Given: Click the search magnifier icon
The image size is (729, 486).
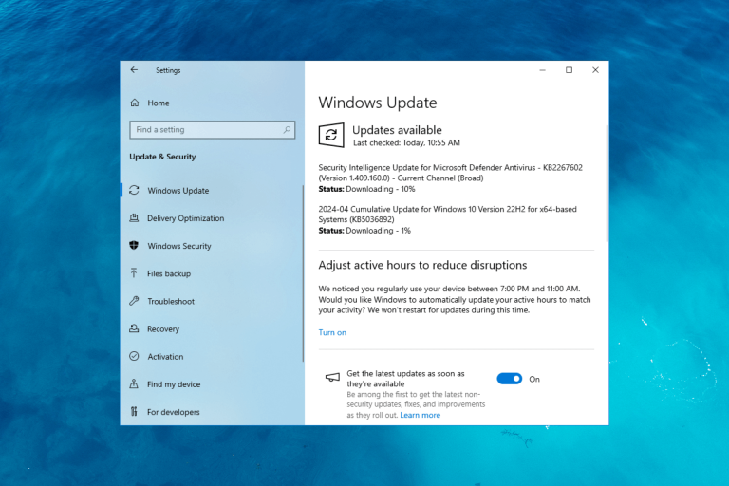Looking at the screenshot, I should 287,129.
